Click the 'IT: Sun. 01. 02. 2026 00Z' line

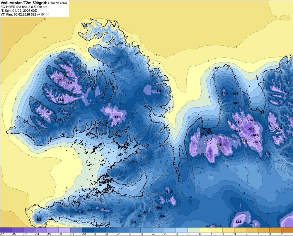click(19, 11)
